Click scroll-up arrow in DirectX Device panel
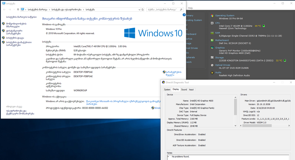The image size is (295, 160). click(x=235, y=97)
